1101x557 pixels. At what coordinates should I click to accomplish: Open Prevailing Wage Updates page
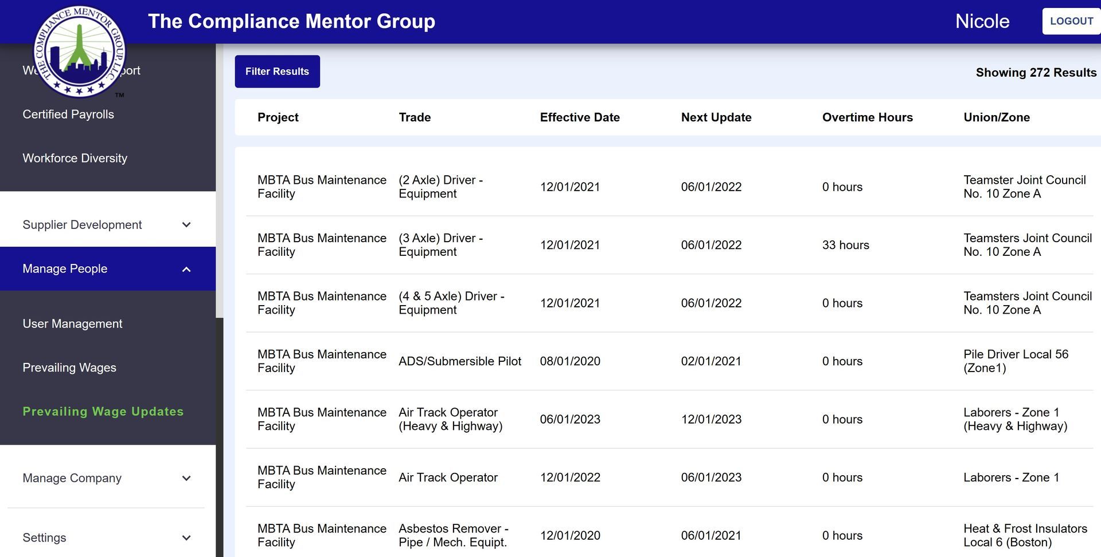click(x=103, y=412)
